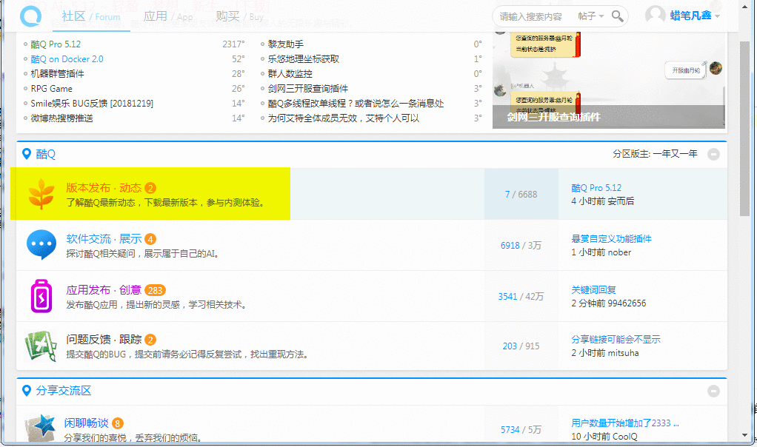Click the 3541 / 42万 post count
The width and height of the screenshot is (757, 447).
click(x=521, y=297)
